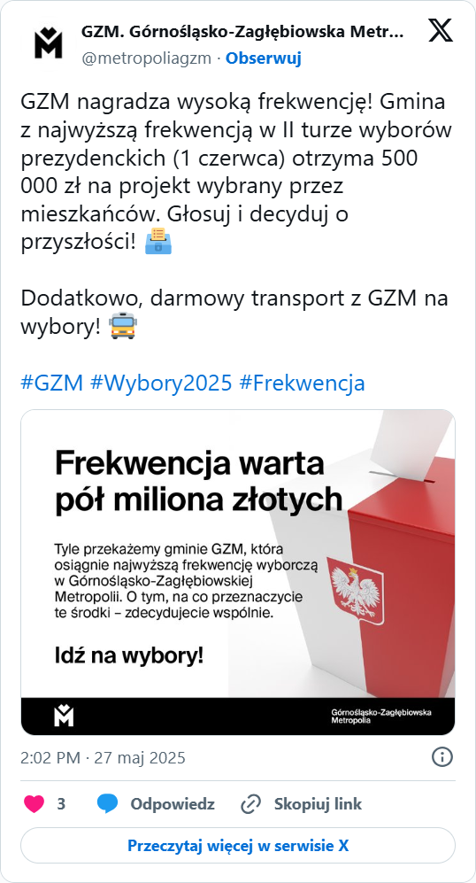476x883 pixels.
Task: Follow account via Obserwuj link
Action: click(x=264, y=58)
